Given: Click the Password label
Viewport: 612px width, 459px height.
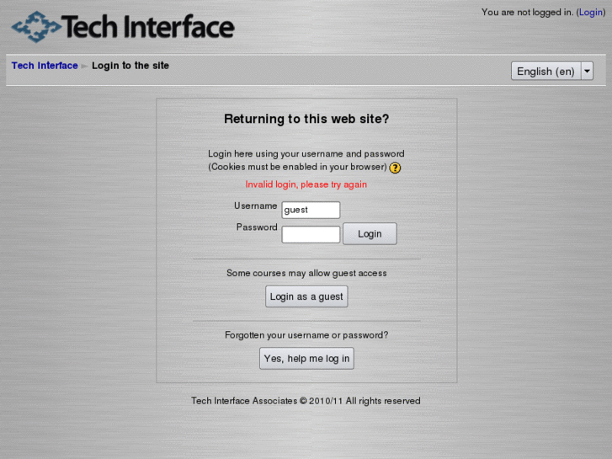Looking at the screenshot, I should pos(257,227).
